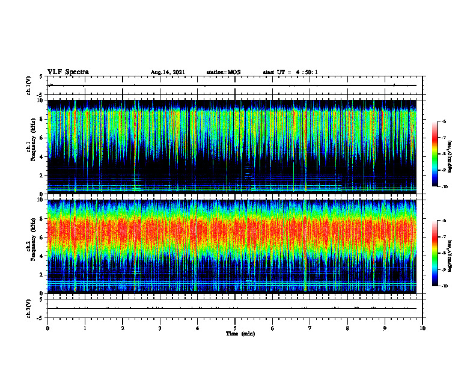Viewport: 476px width, 368px height.
Task: Click the "VLF Spectra" plot title
Action: [x=68, y=72]
